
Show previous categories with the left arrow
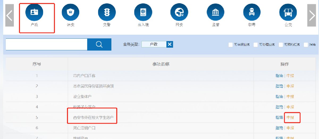(10, 15)
